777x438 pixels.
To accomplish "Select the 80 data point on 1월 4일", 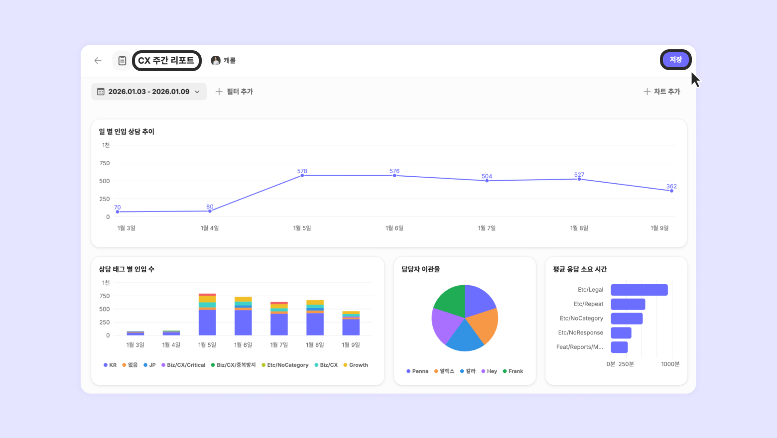I will (210, 211).
